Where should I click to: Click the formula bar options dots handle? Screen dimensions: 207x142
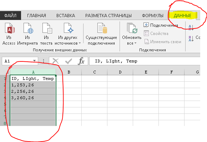pos(44,61)
